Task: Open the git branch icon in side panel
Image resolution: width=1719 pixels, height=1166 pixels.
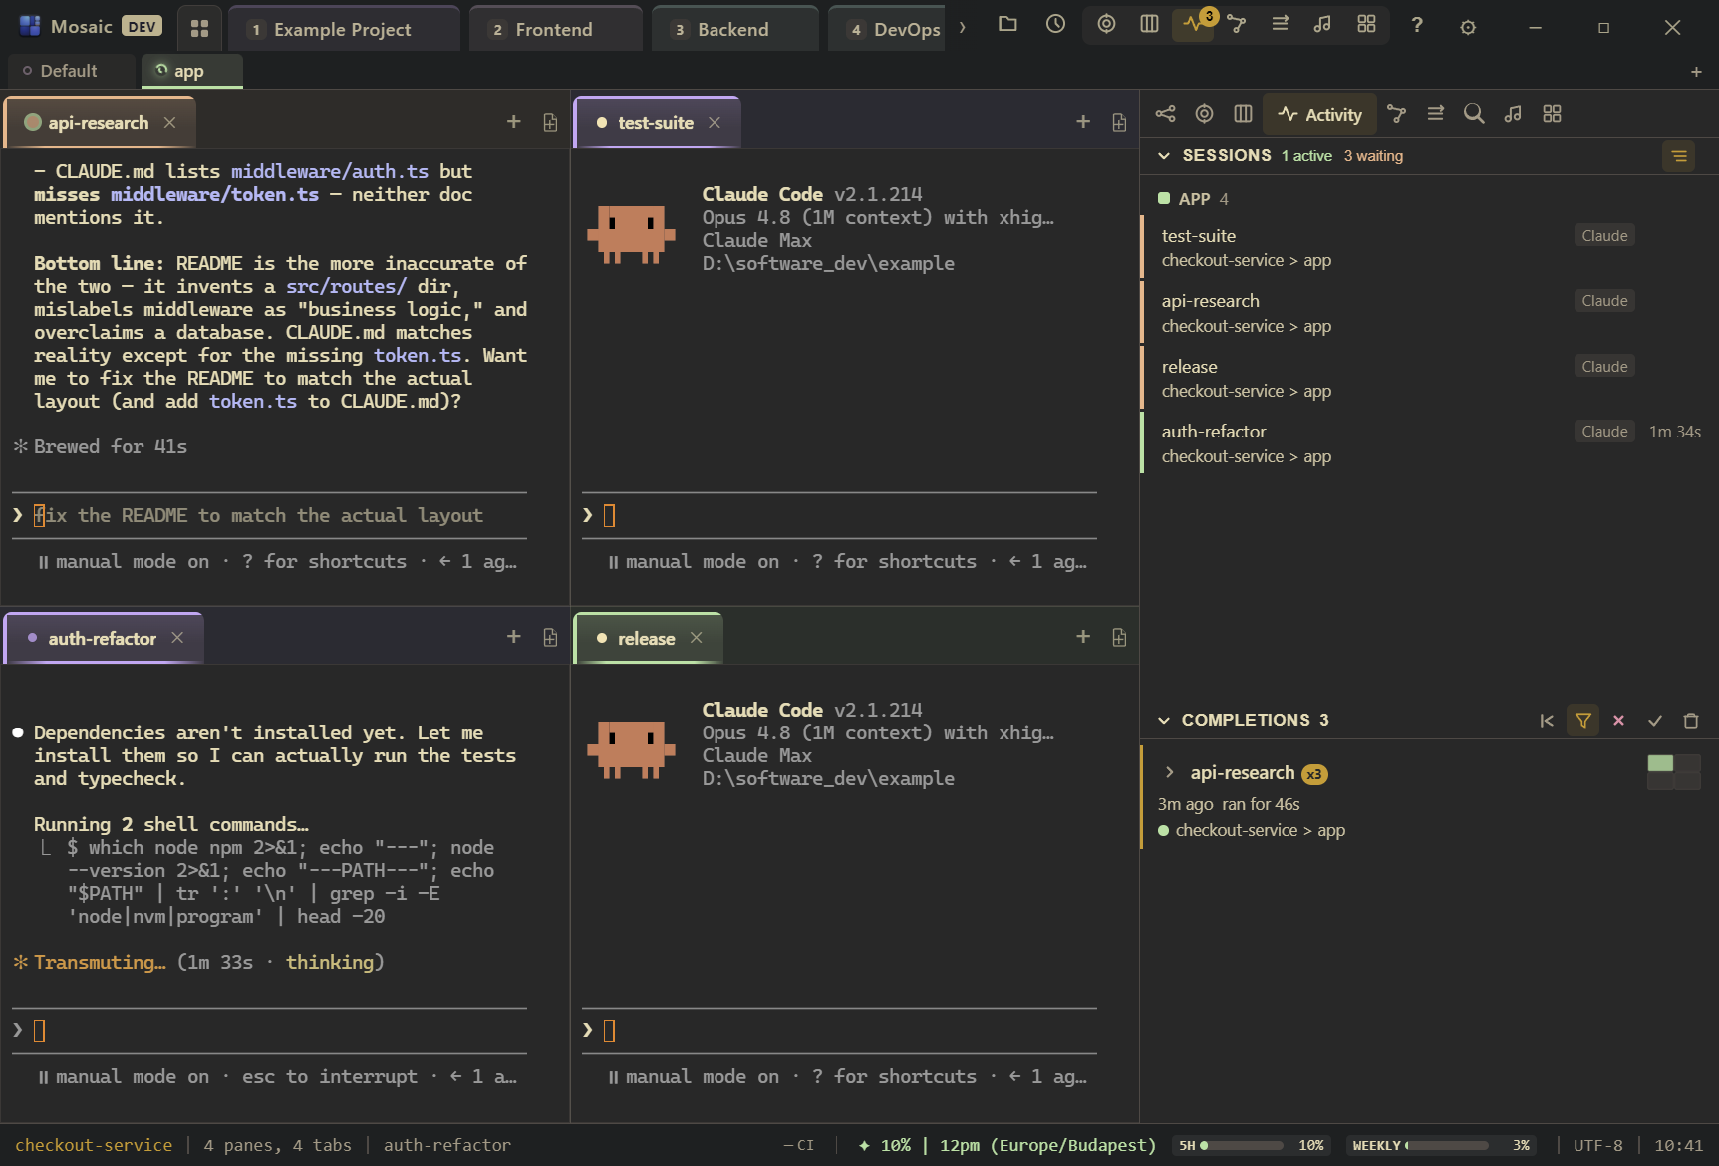Action: (x=1396, y=114)
